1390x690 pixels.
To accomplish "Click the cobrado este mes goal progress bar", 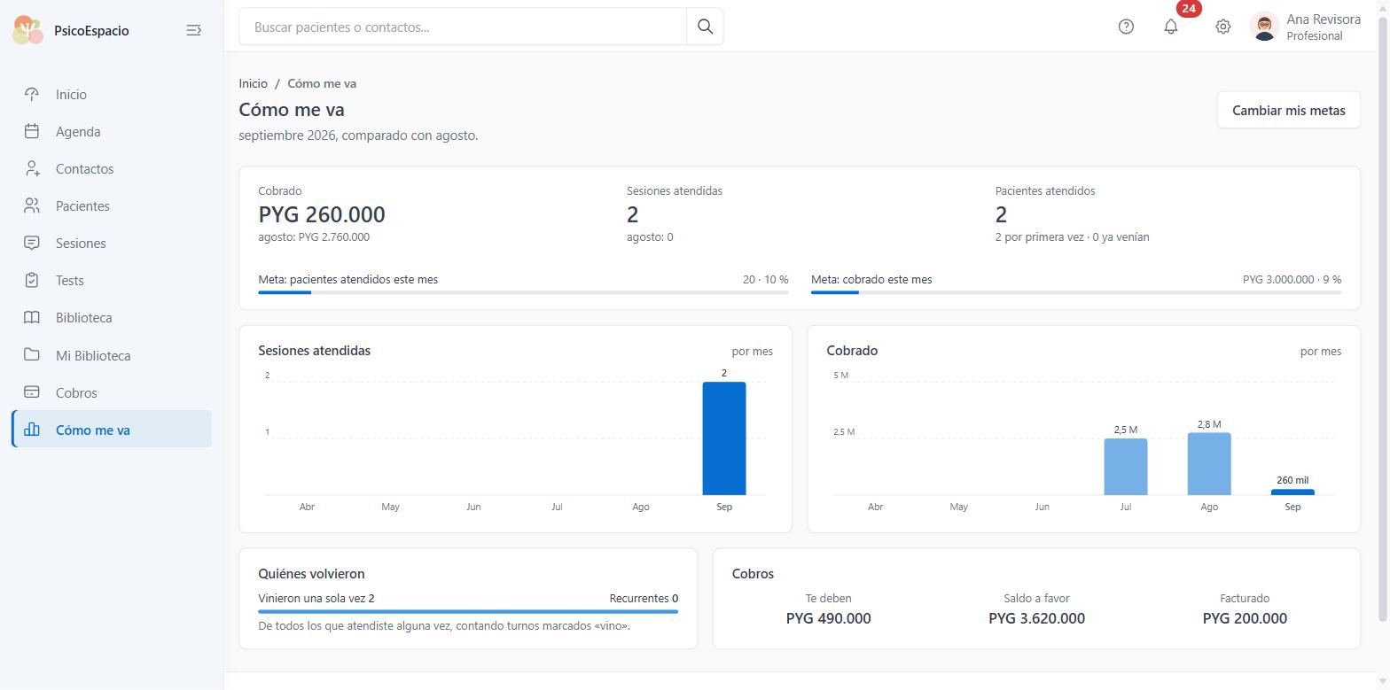I will [1075, 292].
